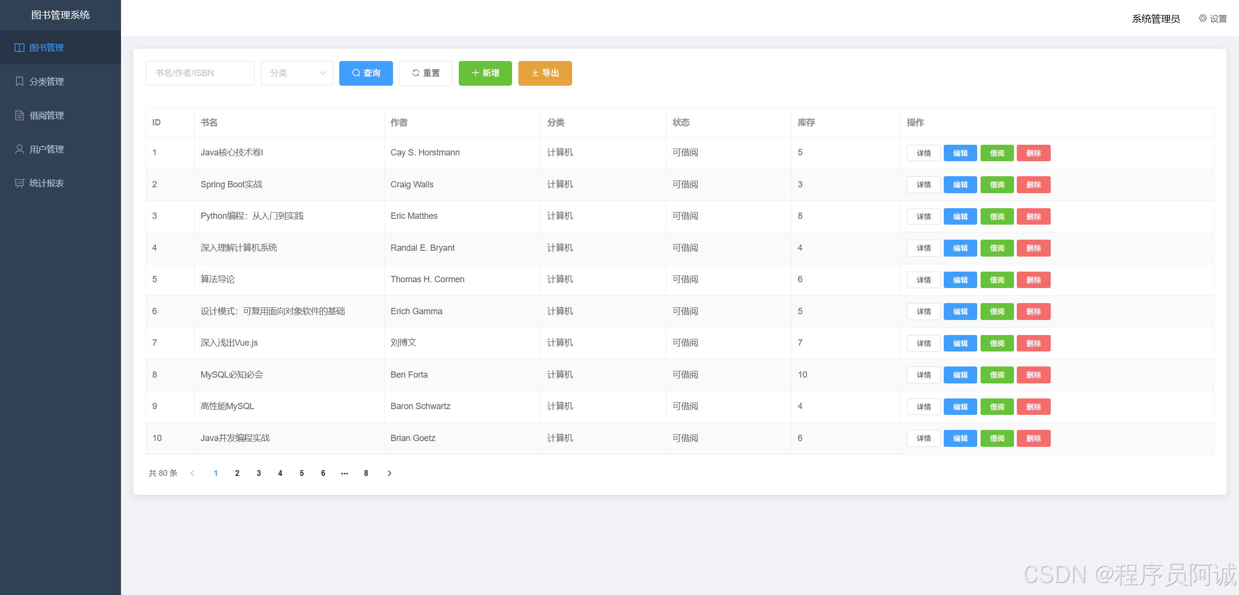Click the refresh icon in the 重置 button
Screen dimensions: 1239x595
point(415,73)
